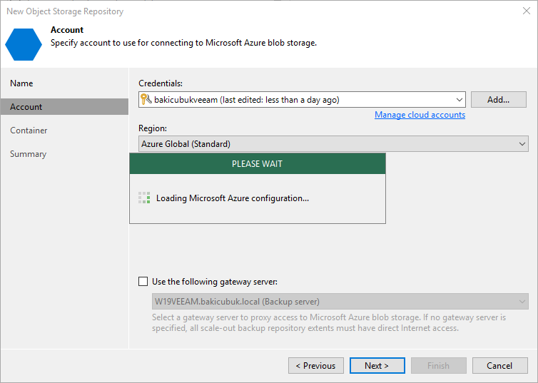Click the blue hexagon Azure storage icon

[24, 44]
